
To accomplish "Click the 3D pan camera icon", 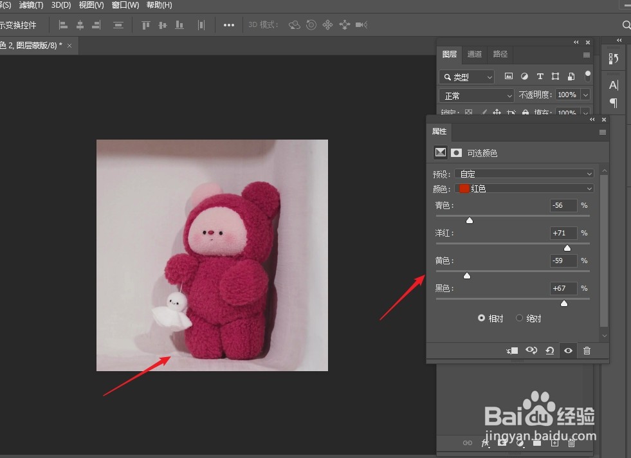I will [327, 25].
